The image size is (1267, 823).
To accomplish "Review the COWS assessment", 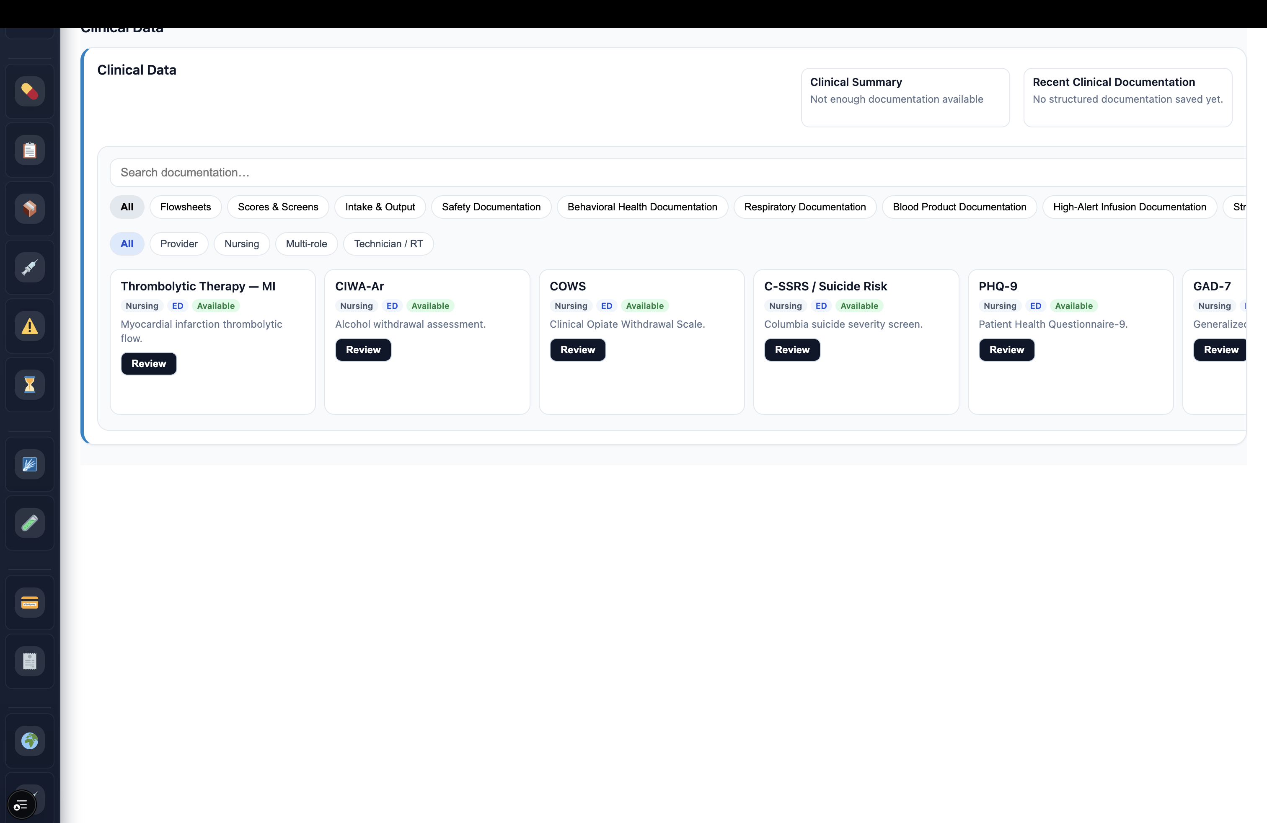I will click(578, 350).
